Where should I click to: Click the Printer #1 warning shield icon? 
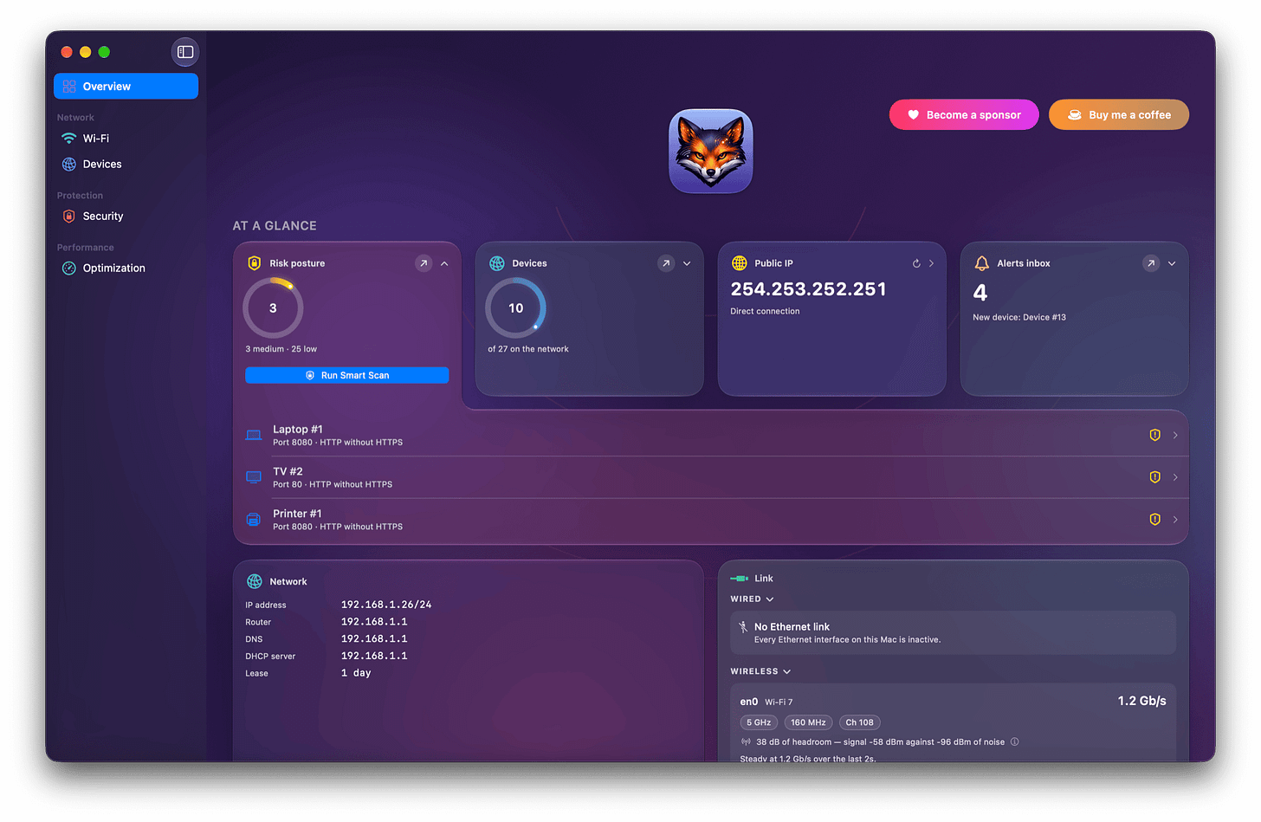click(x=1154, y=520)
